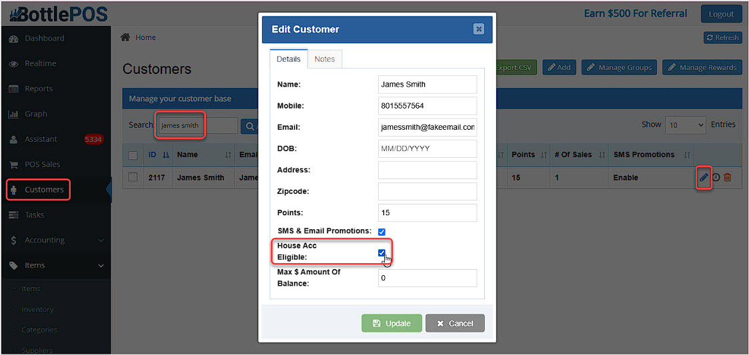Open Realtime in the sidebar
Image resolution: width=749 pixels, height=355 pixels.
[x=40, y=63]
